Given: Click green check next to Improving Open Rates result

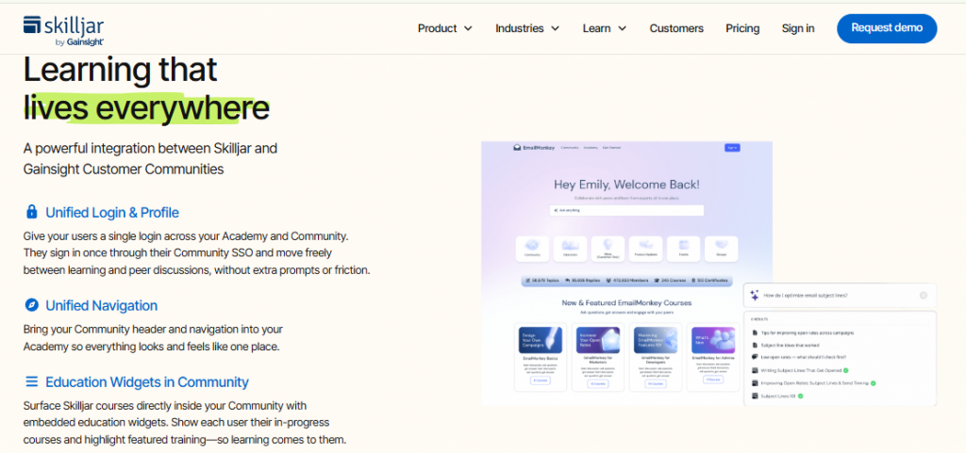Looking at the screenshot, I should click(873, 383).
